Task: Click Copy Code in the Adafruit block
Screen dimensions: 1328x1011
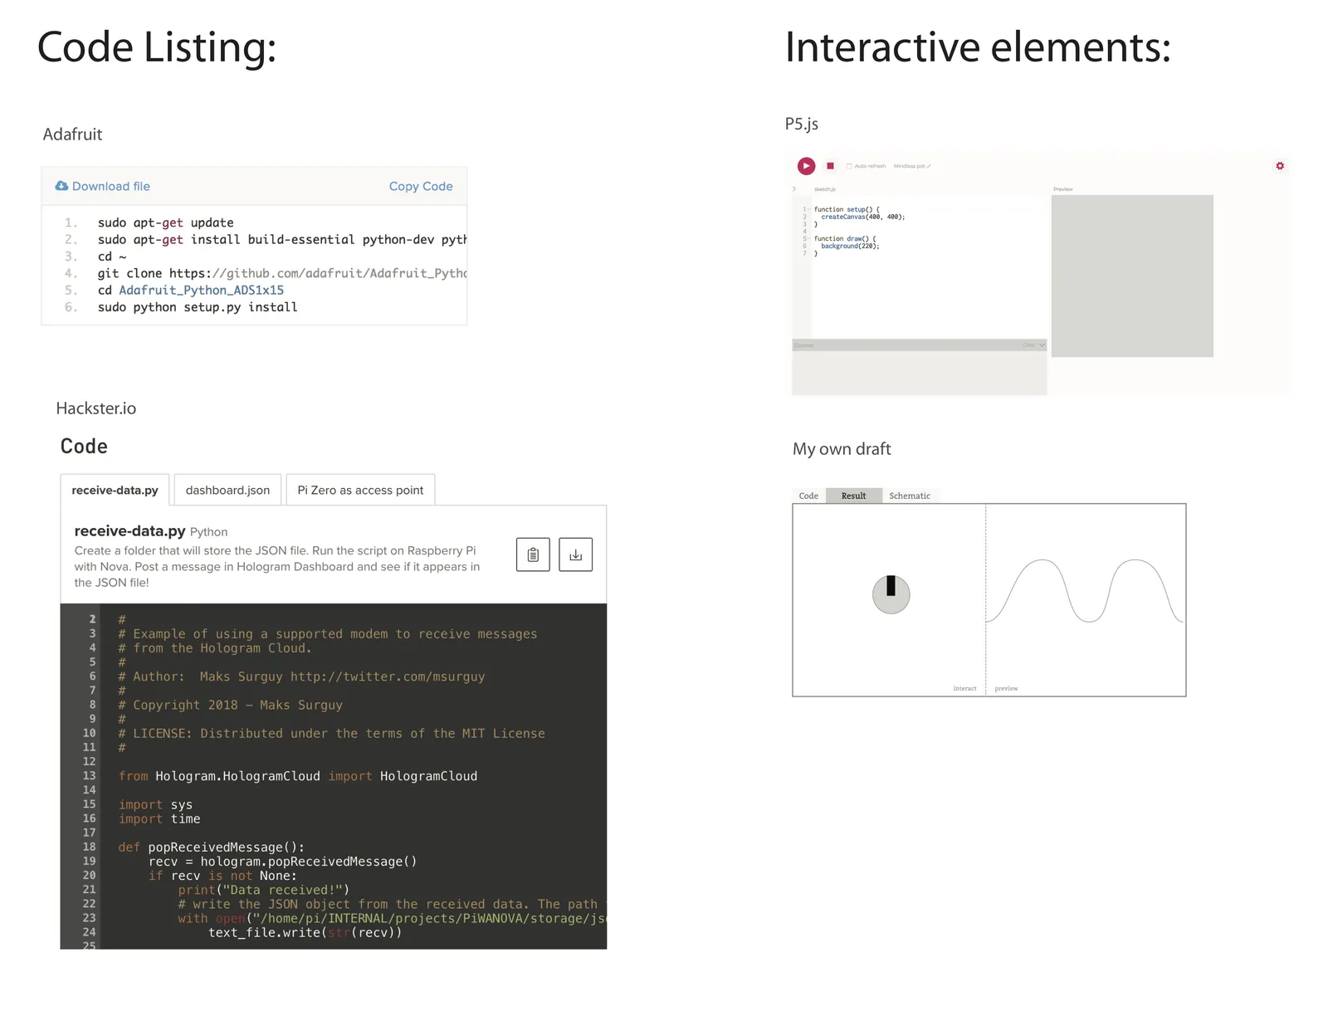Action: click(x=421, y=187)
